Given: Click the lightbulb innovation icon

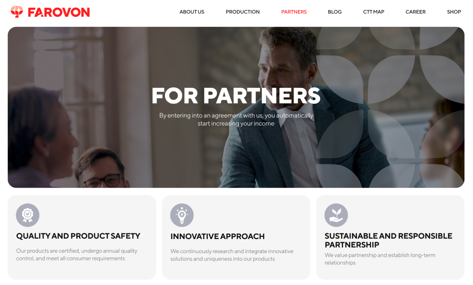Looking at the screenshot, I should [x=182, y=215].
